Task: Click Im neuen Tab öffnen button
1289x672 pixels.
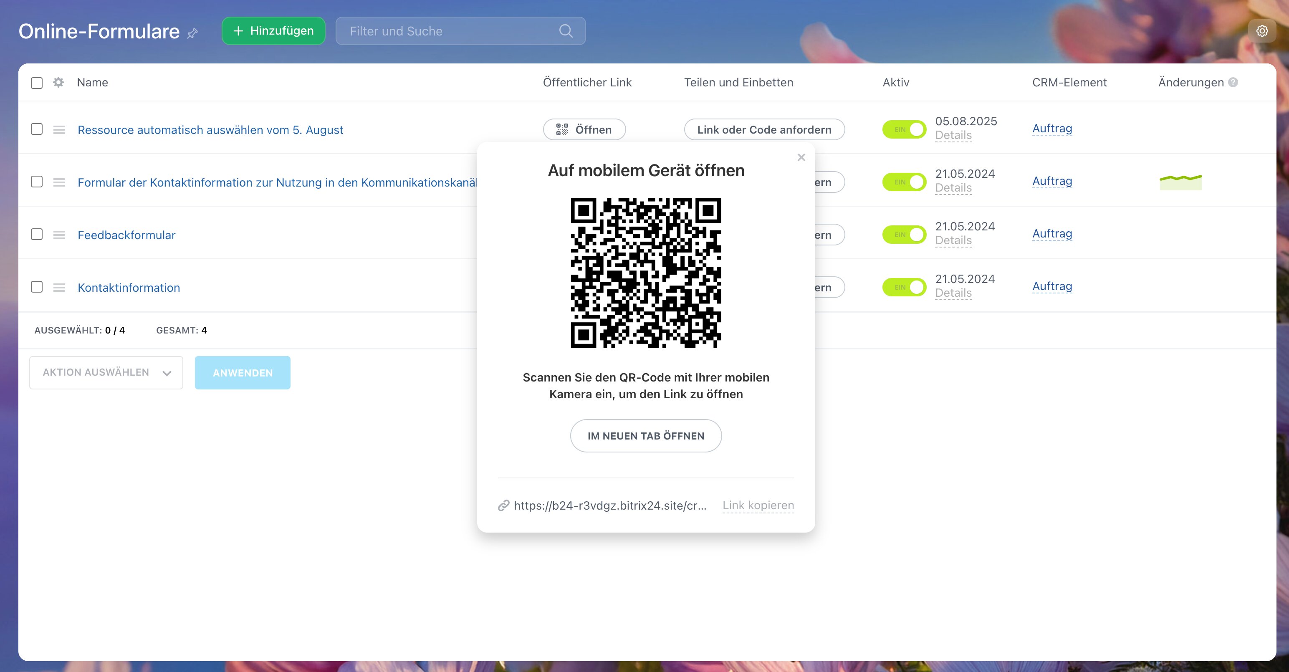Action: (645, 436)
